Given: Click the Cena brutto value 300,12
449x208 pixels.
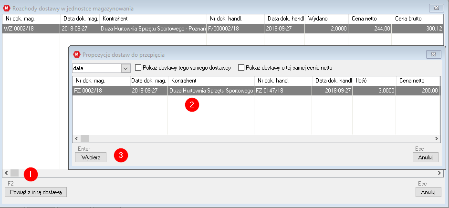Looking at the screenshot, I should (x=418, y=29).
